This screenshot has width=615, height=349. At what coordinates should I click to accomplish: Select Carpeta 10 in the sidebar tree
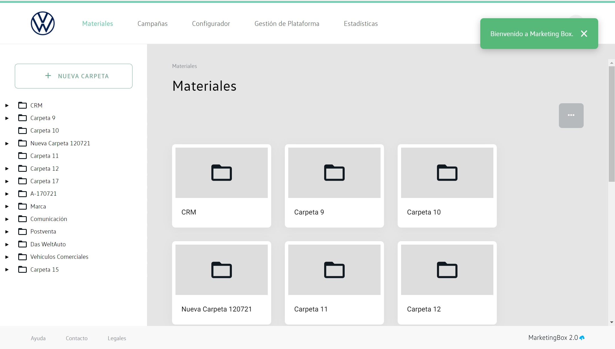pos(44,131)
